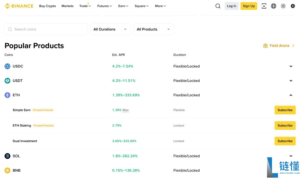
Task: Click the 0.15%~136.28% APR value
Action: coord(126,170)
